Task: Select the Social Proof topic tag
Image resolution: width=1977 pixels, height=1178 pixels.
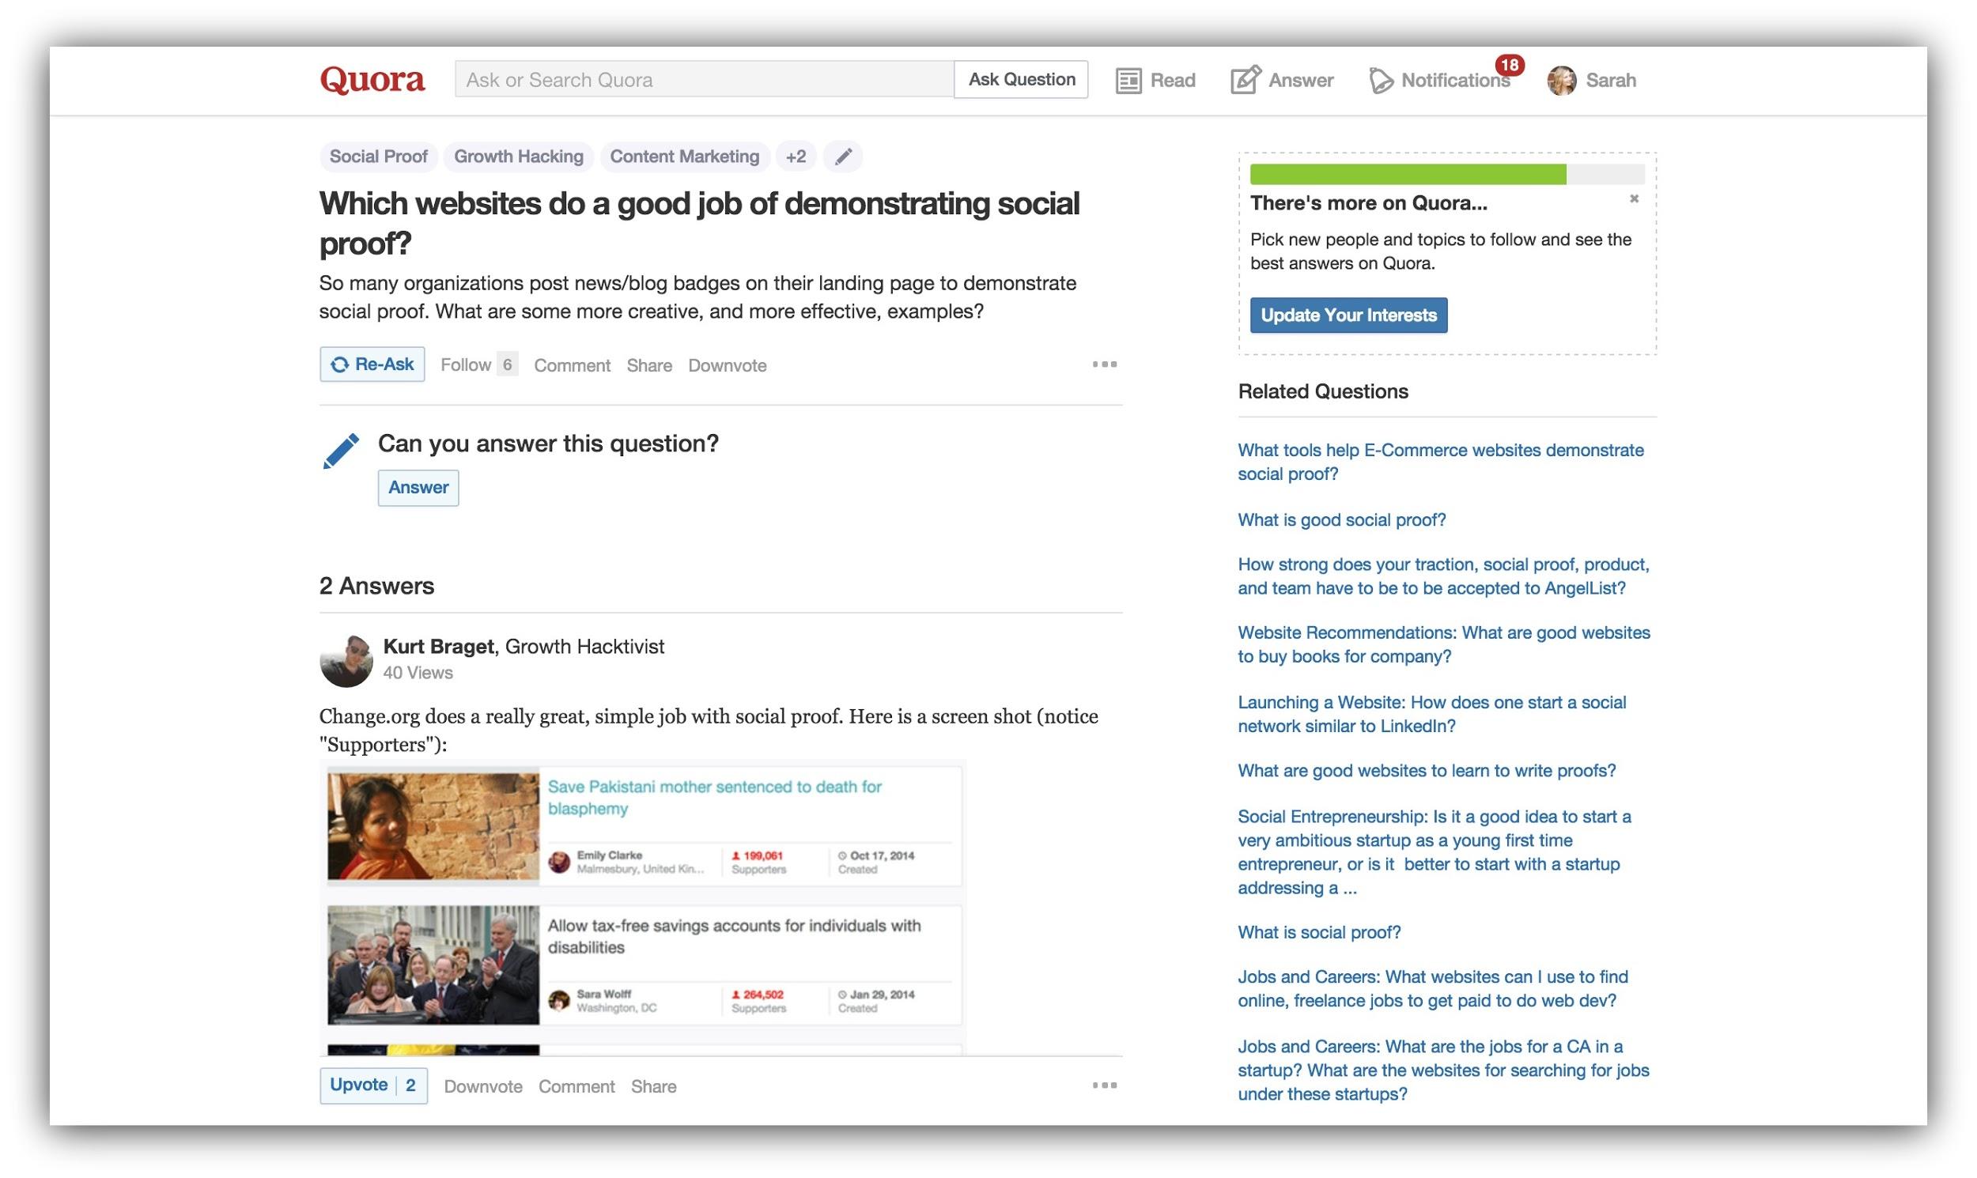Action: 379,157
